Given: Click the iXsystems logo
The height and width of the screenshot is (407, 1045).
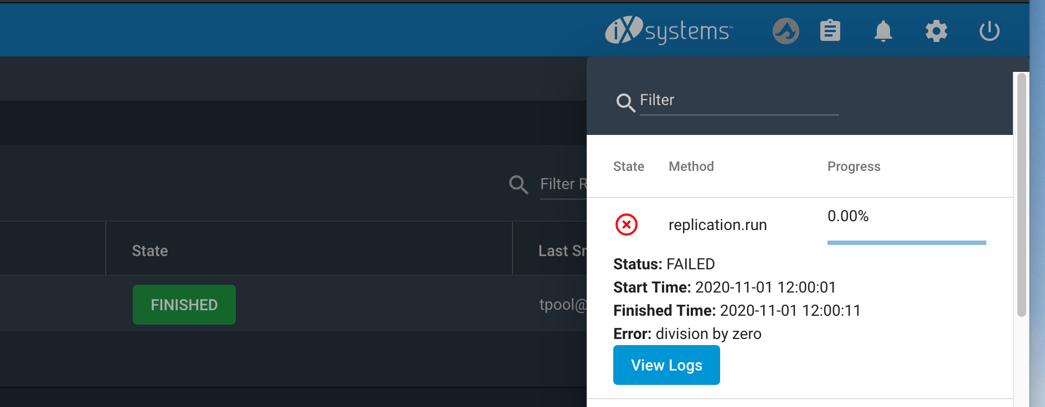Looking at the screenshot, I should 669,30.
